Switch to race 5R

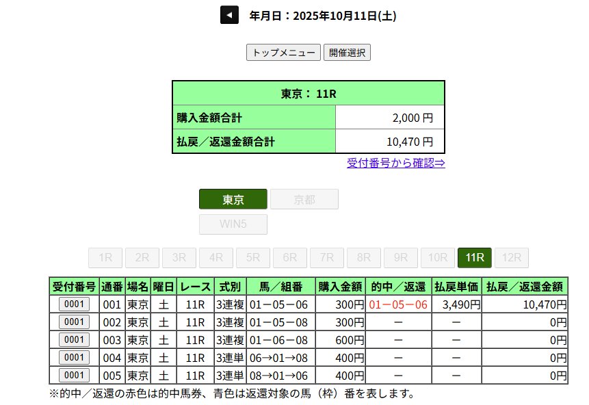(x=253, y=258)
